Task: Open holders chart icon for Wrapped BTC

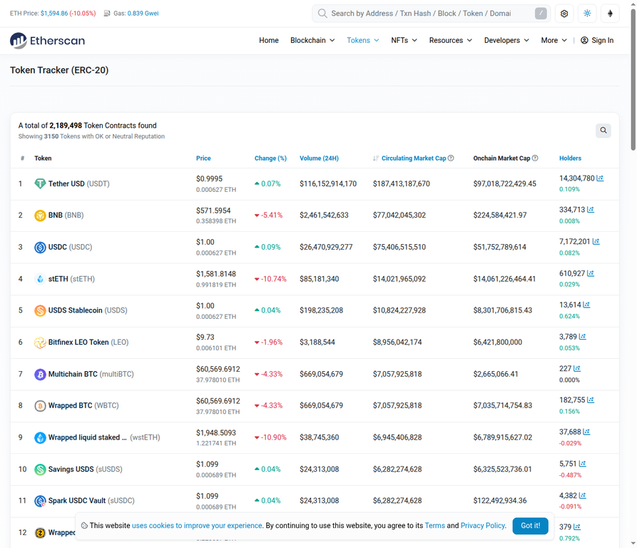Action: point(591,400)
